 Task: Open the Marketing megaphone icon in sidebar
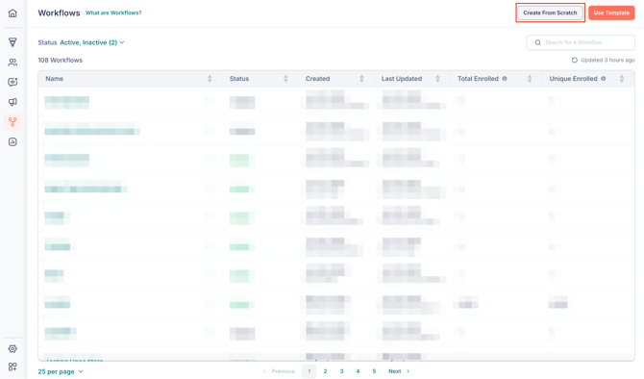pyautogui.click(x=12, y=102)
